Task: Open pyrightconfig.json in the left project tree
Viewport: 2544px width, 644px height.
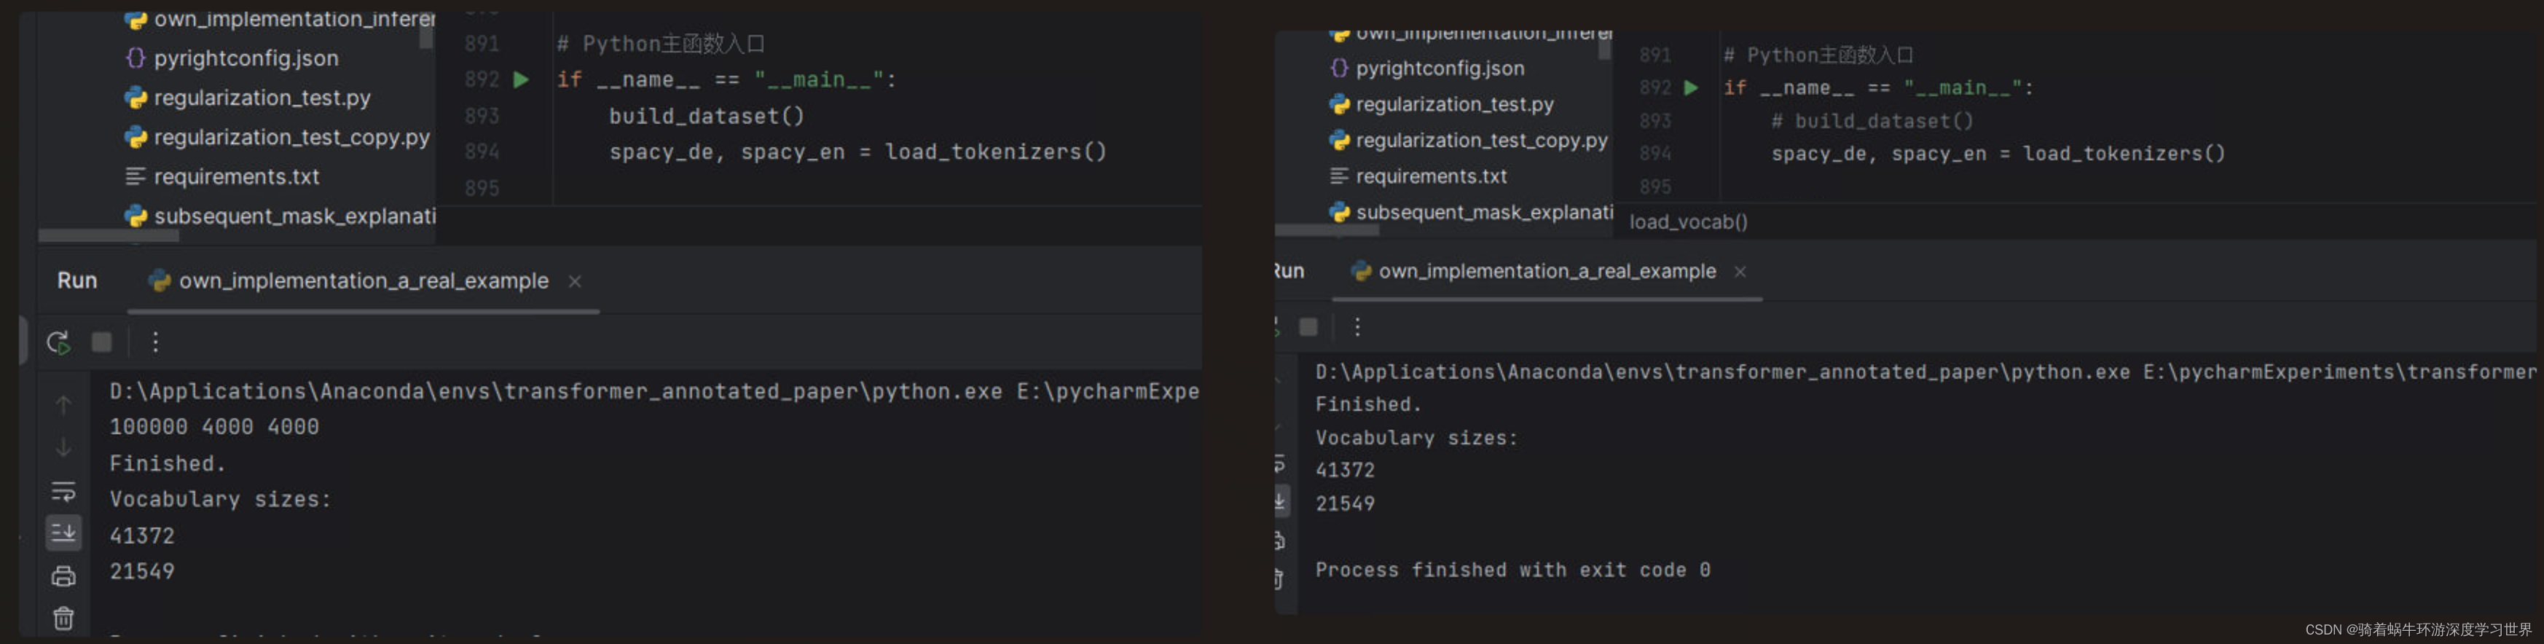Action: coord(245,58)
